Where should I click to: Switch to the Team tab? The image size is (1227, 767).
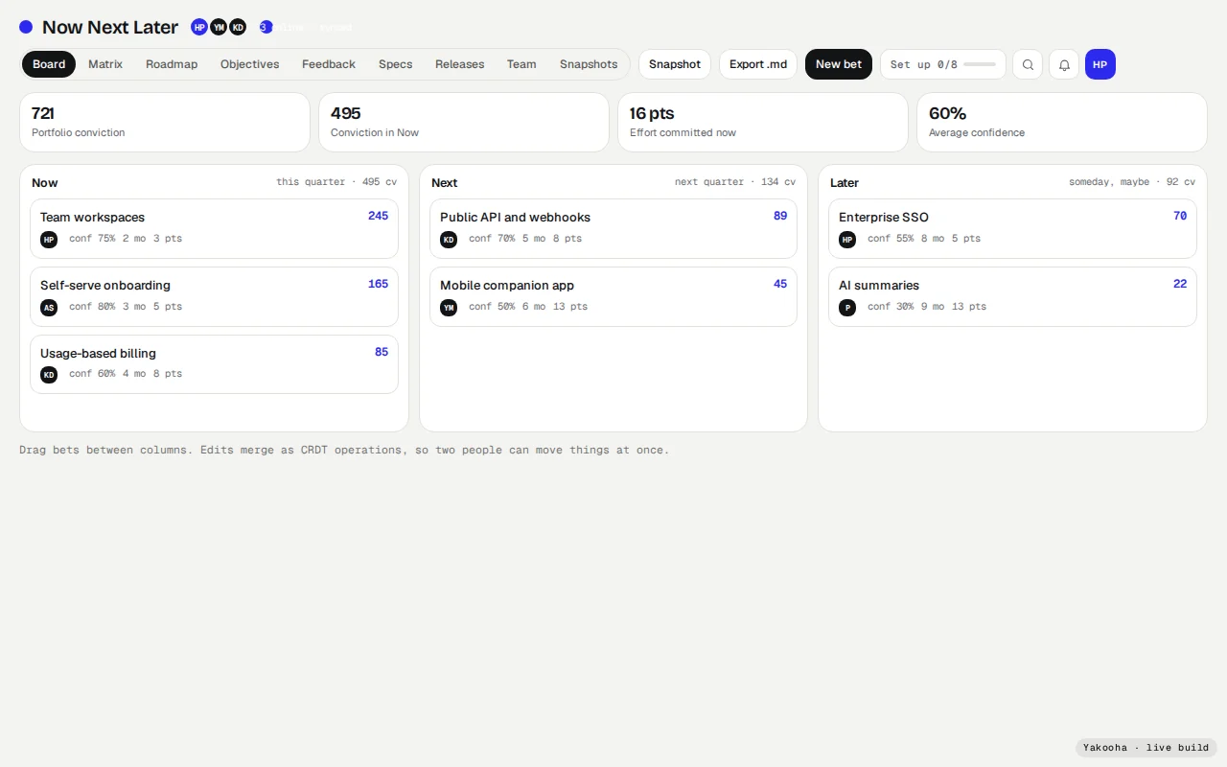pos(521,64)
